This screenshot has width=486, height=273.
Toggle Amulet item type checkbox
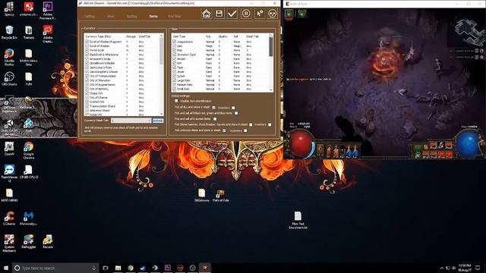175,58
